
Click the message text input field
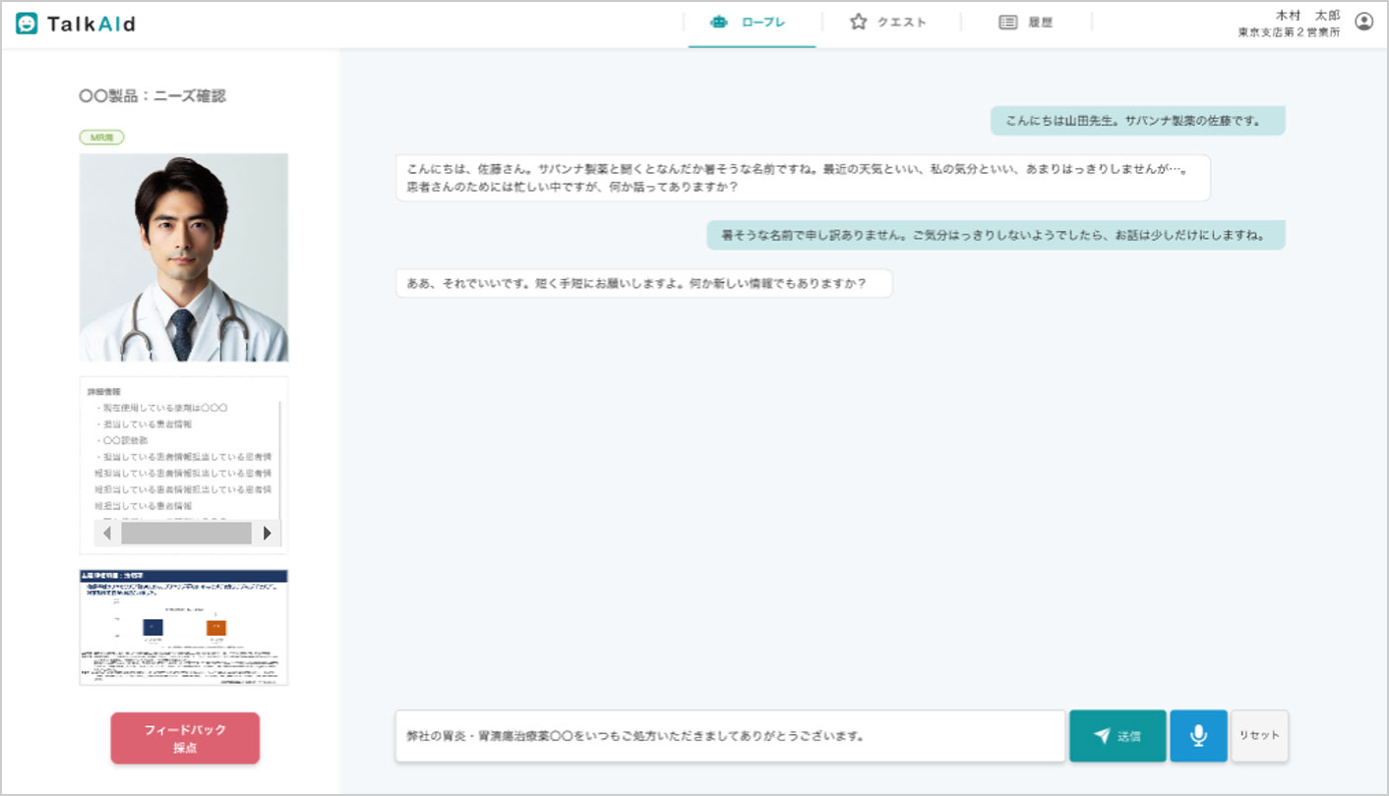(x=730, y=736)
